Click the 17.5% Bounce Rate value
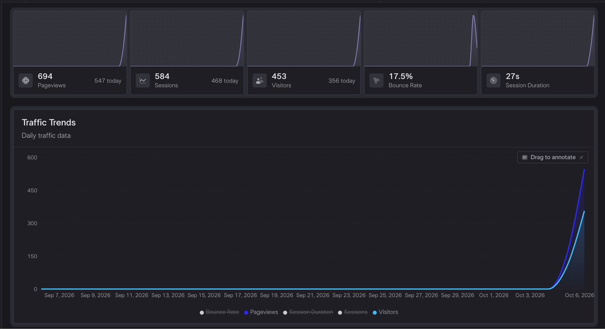The height and width of the screenshot is (329, 605). [401, 76]
